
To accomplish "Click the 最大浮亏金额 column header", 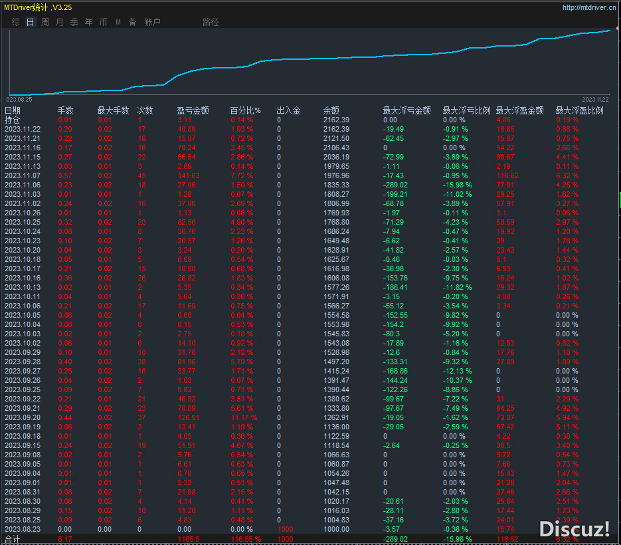I will point(406,110).
